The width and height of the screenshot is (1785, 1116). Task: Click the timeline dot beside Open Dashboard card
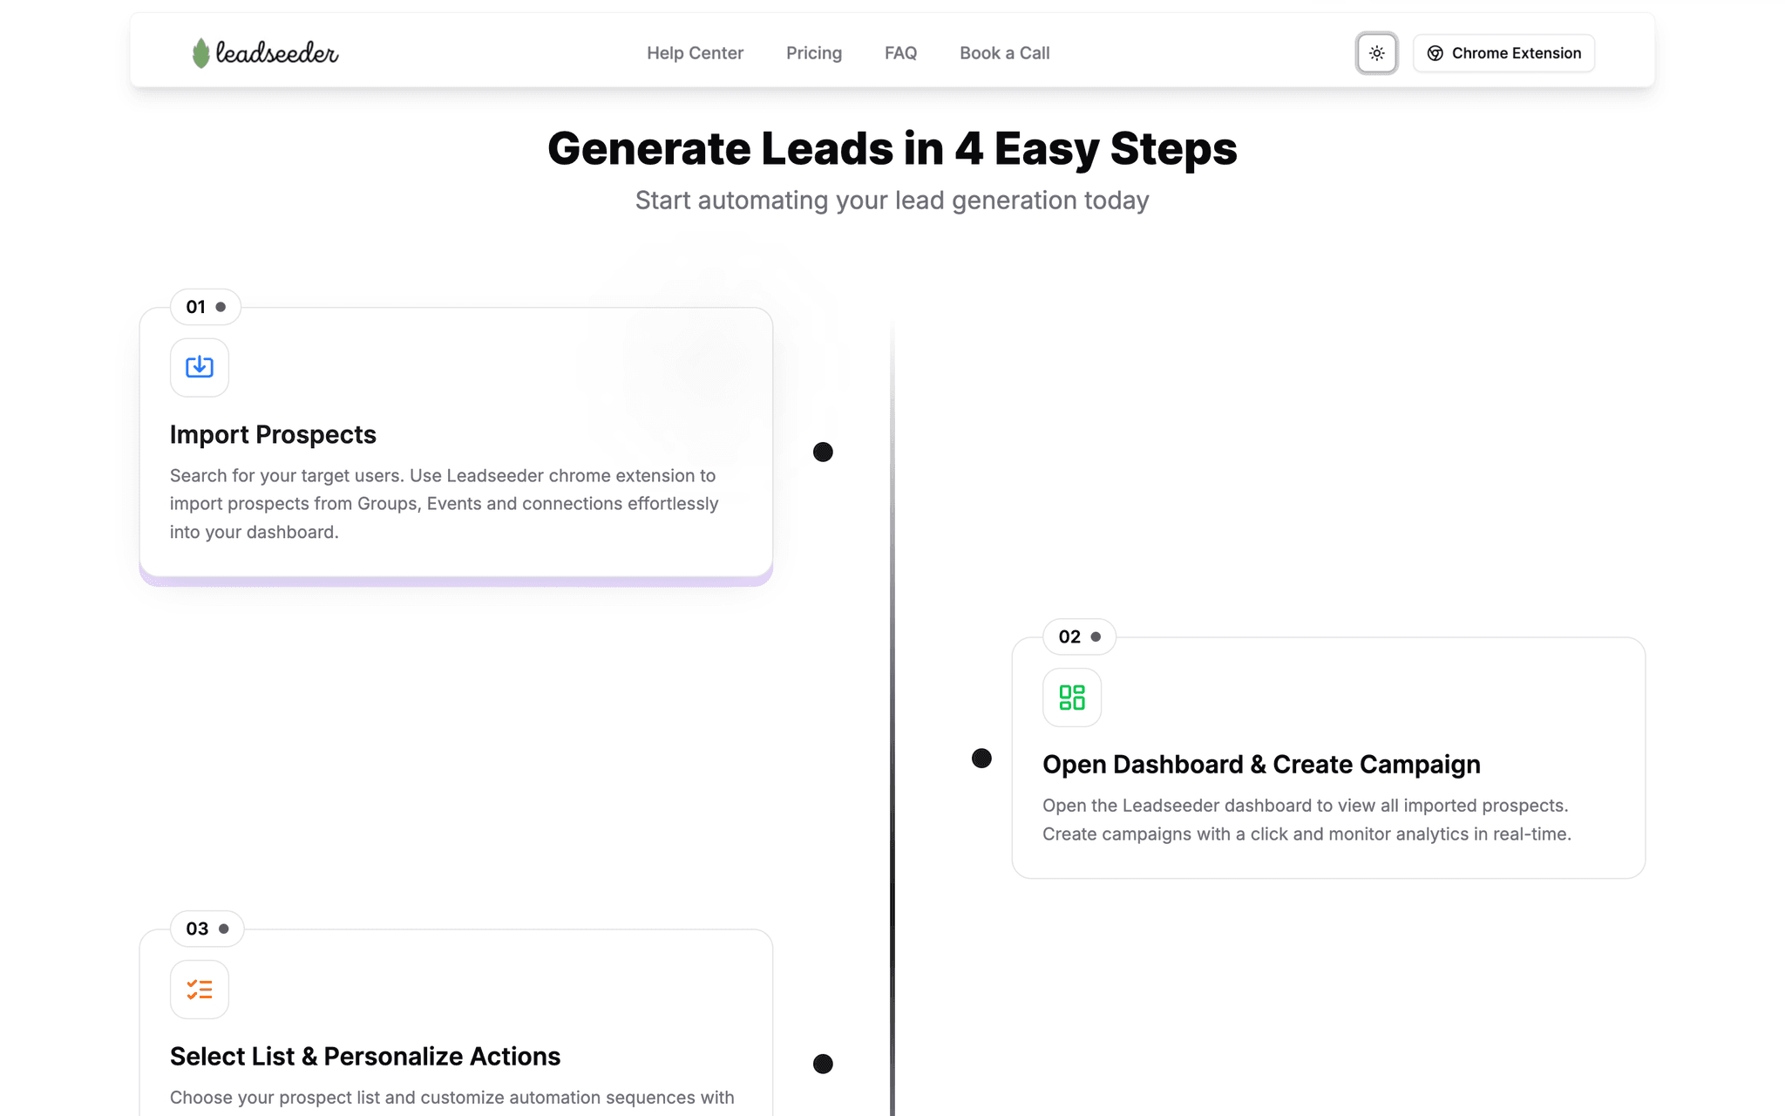(981, 759)
